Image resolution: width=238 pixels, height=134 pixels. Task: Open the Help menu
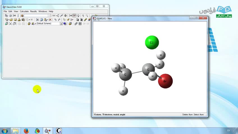[x=51, y=11]
